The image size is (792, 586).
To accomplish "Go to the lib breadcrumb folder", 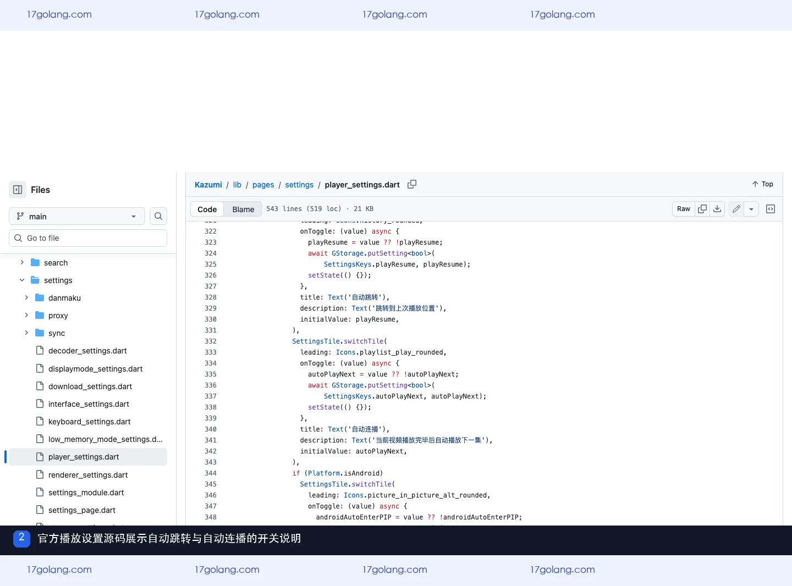I will coord(237,185).
